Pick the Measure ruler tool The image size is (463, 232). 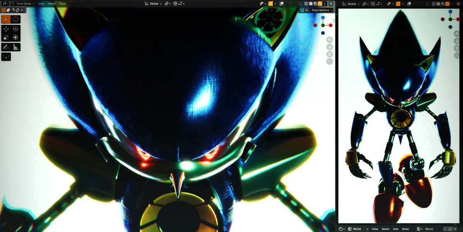pyautogui.click(x=15, y=47)
